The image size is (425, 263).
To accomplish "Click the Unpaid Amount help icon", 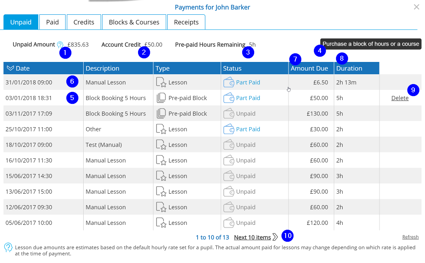I will (x=60, y=44).
